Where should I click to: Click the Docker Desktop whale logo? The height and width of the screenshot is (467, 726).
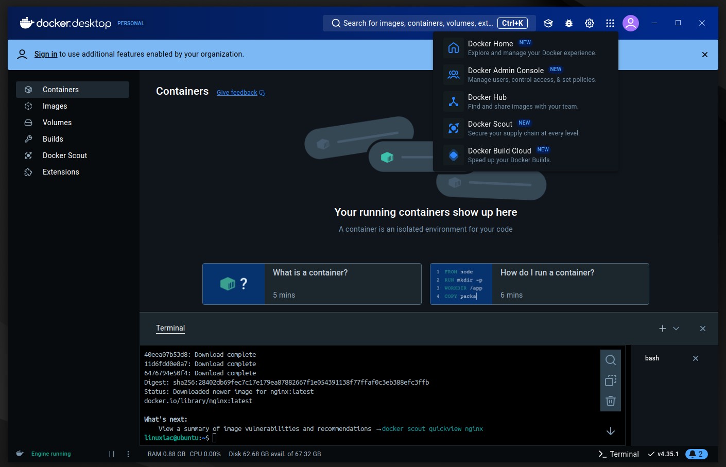coord(65,23)
